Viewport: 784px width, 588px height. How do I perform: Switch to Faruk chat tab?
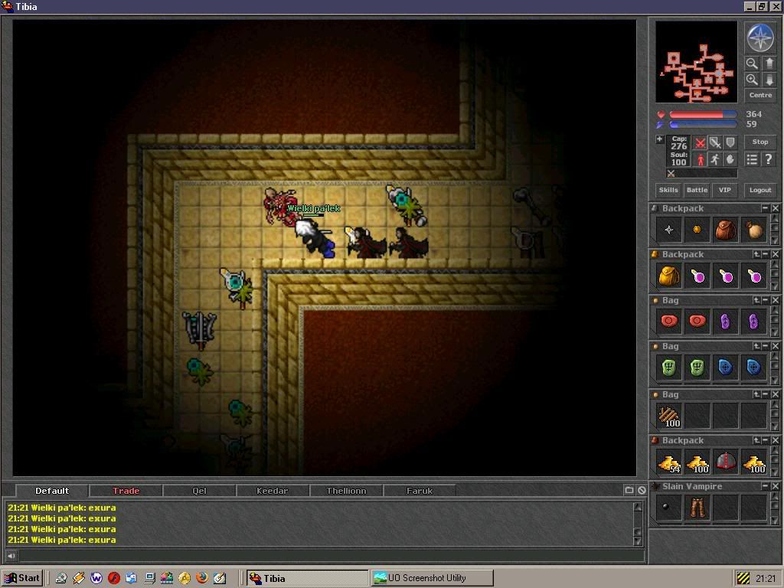pyautogui.click(x=420, y=491)
